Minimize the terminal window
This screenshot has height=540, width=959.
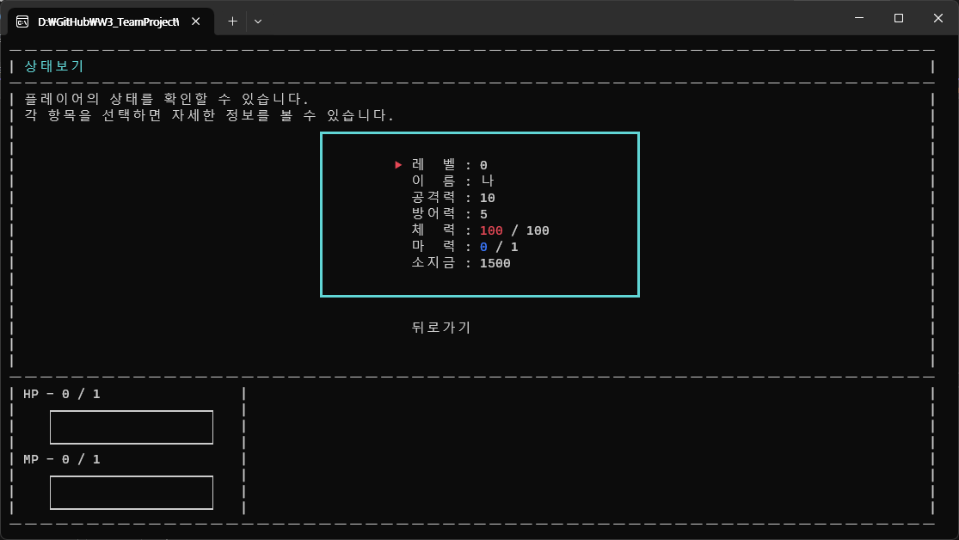(859, 18)
